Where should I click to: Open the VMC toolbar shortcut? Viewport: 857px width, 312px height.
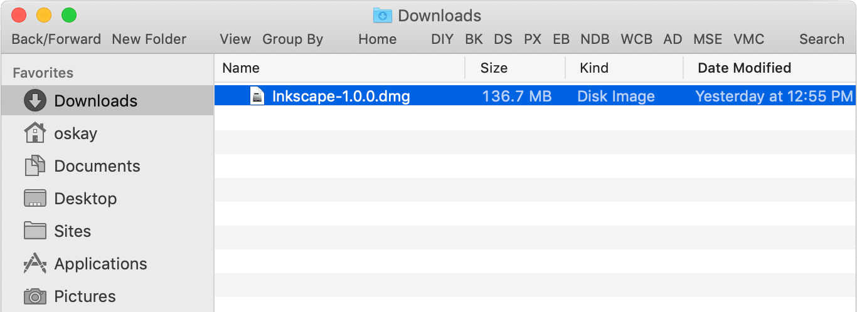coord(749,39)
